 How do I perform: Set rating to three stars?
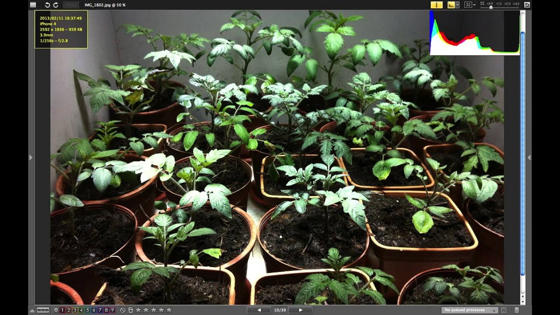154,310
